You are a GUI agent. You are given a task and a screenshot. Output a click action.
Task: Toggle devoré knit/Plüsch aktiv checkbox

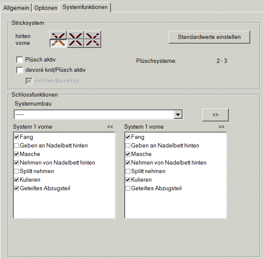coord(19,70)
